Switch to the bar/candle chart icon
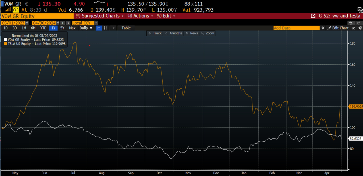The width and height of the screenshot is (363, 176). [105, 28]
